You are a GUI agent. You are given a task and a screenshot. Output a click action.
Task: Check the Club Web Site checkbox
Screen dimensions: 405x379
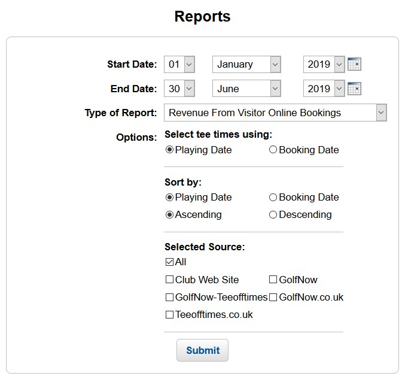169,280
